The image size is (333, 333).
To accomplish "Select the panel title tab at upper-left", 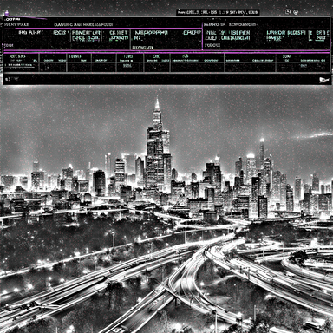I will (11, 19).
